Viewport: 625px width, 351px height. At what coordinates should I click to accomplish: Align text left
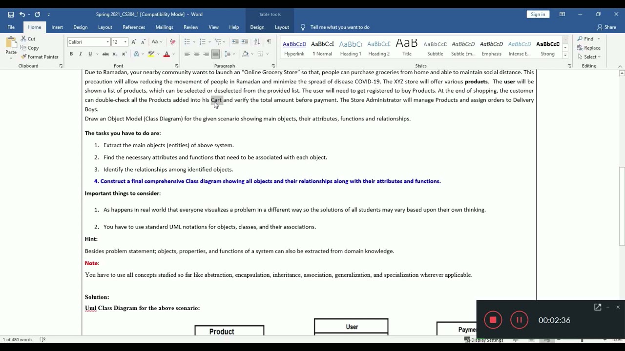(187, 54)
